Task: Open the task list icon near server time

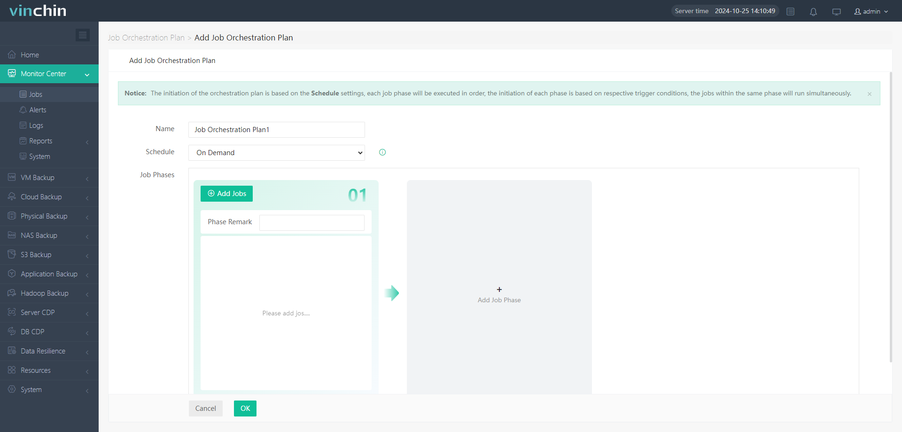Action: pyautogui.click(x=790, y=12)
